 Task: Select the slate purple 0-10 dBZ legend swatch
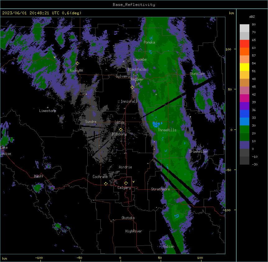pos(244,145)
